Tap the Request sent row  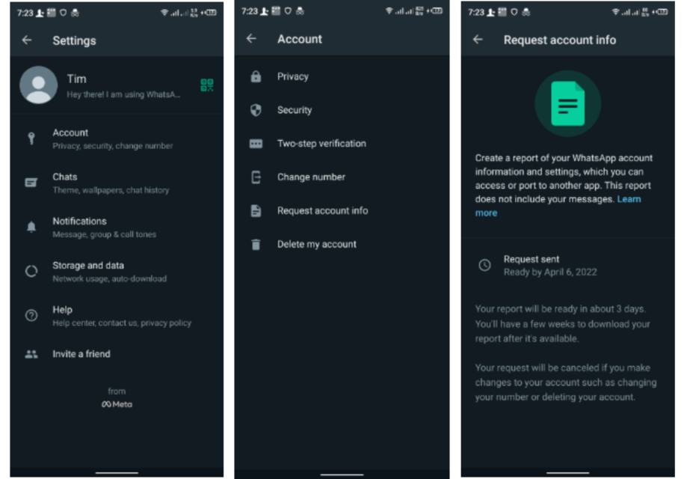coord(568,266)
